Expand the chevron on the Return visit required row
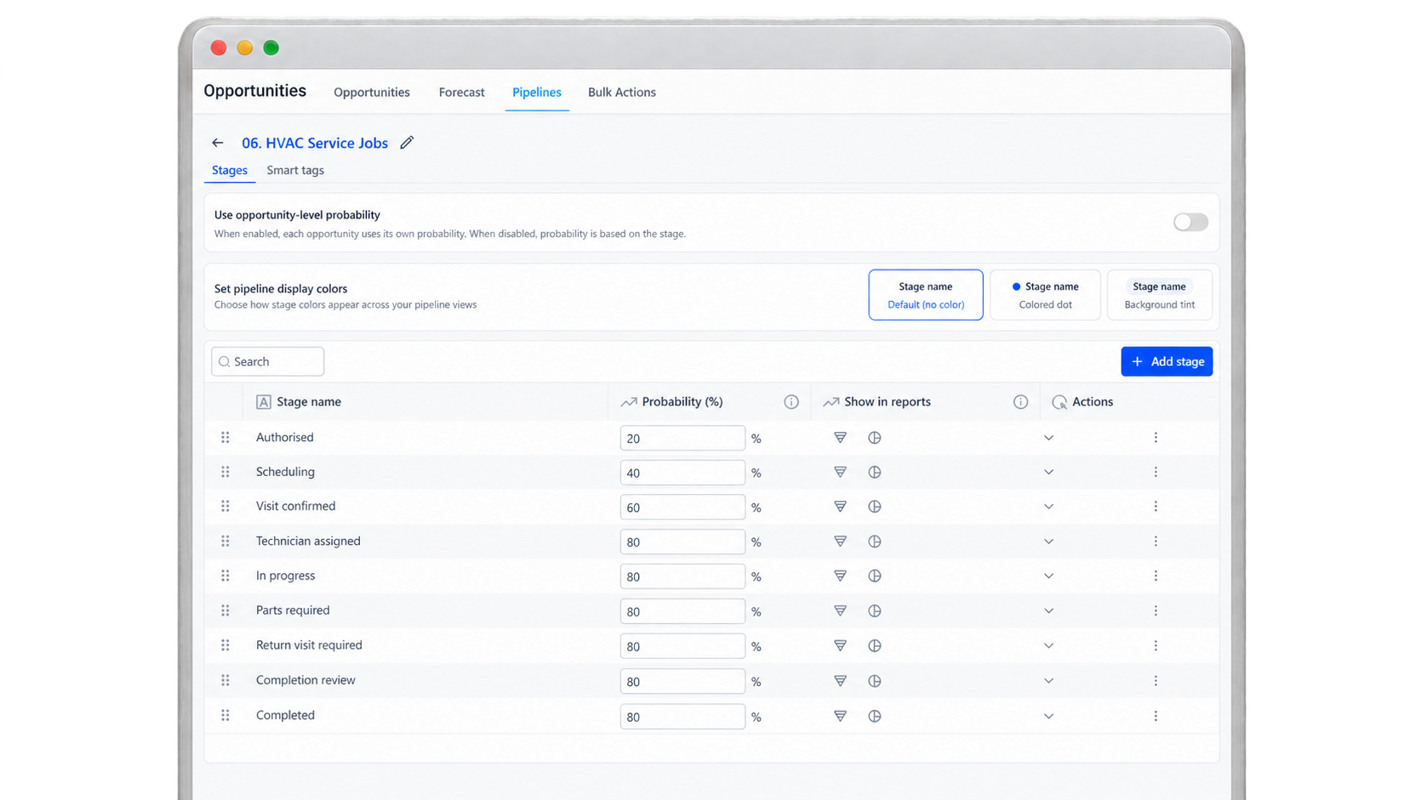1422x800 pixels. 1048,646
